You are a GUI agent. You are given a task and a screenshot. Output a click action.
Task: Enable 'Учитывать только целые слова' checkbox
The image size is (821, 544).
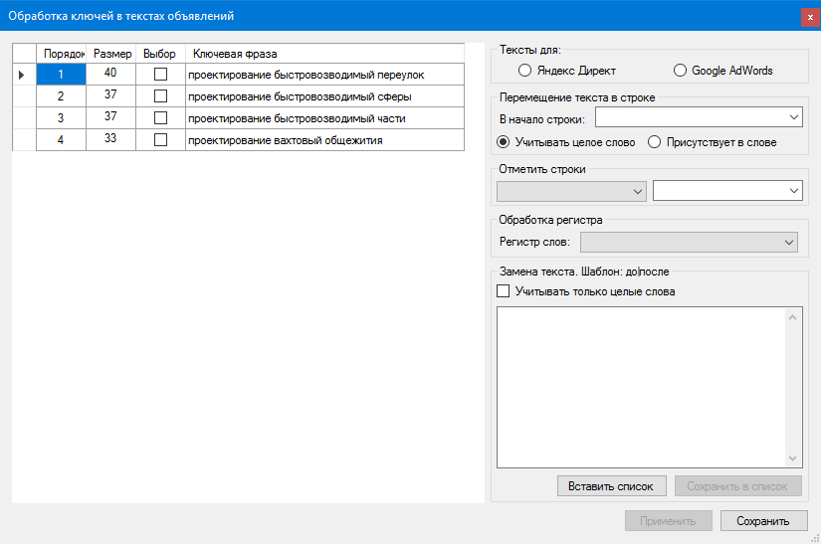tap(504, 292)
